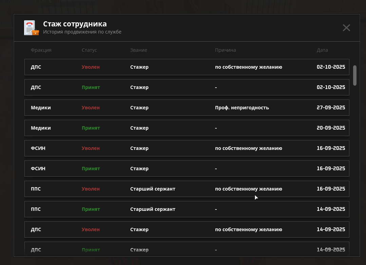Click the Стаж сотрудника title text
Screen dimensions: 366x265
point(75,24)
